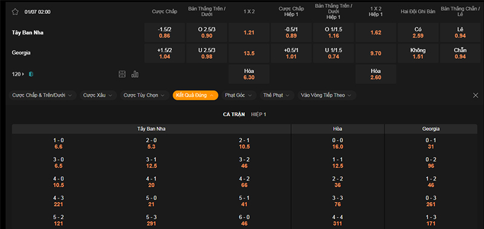
Task: Open the Cược Tùy Chọn dropdown
Action: pos(145,95)
